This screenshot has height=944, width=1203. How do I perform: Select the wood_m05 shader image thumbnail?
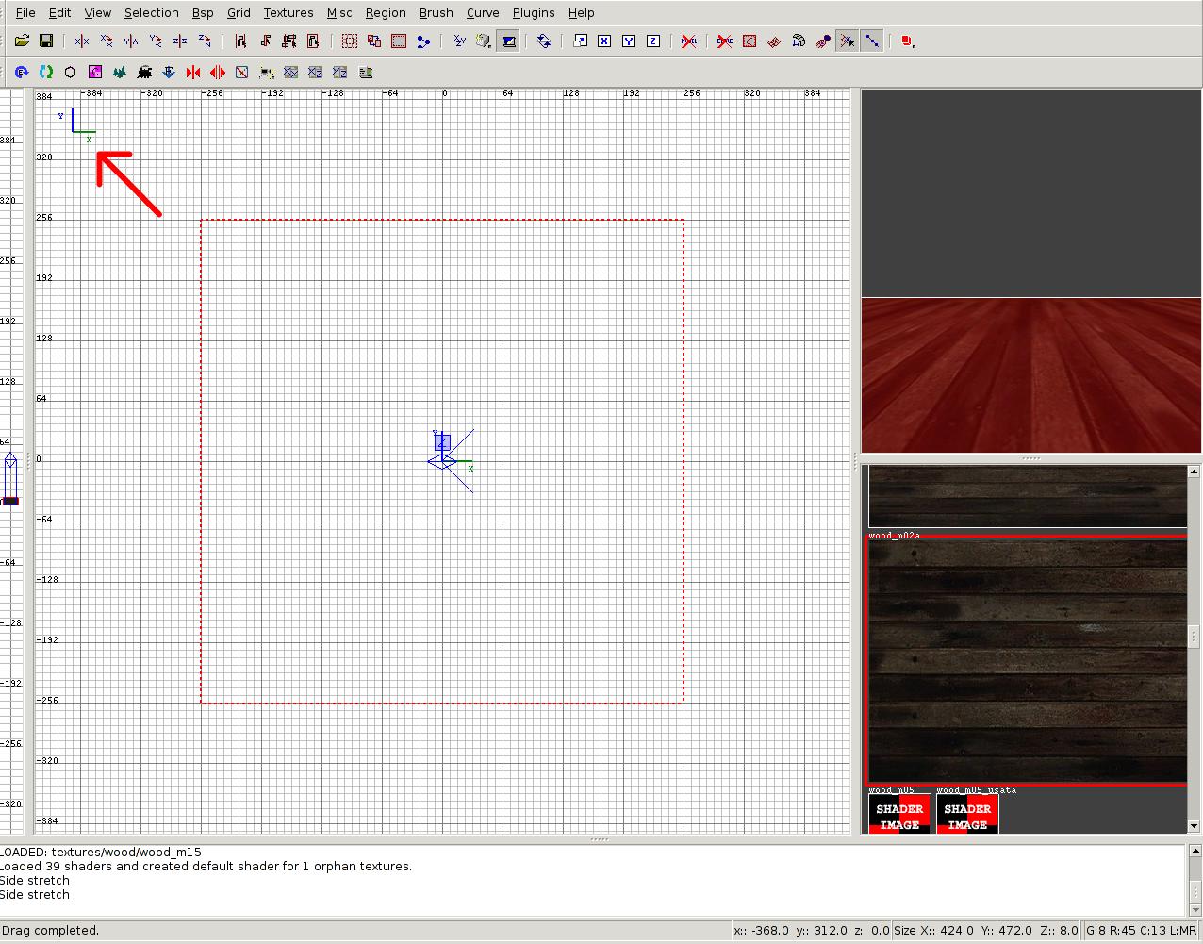click(x=899, y=814)
